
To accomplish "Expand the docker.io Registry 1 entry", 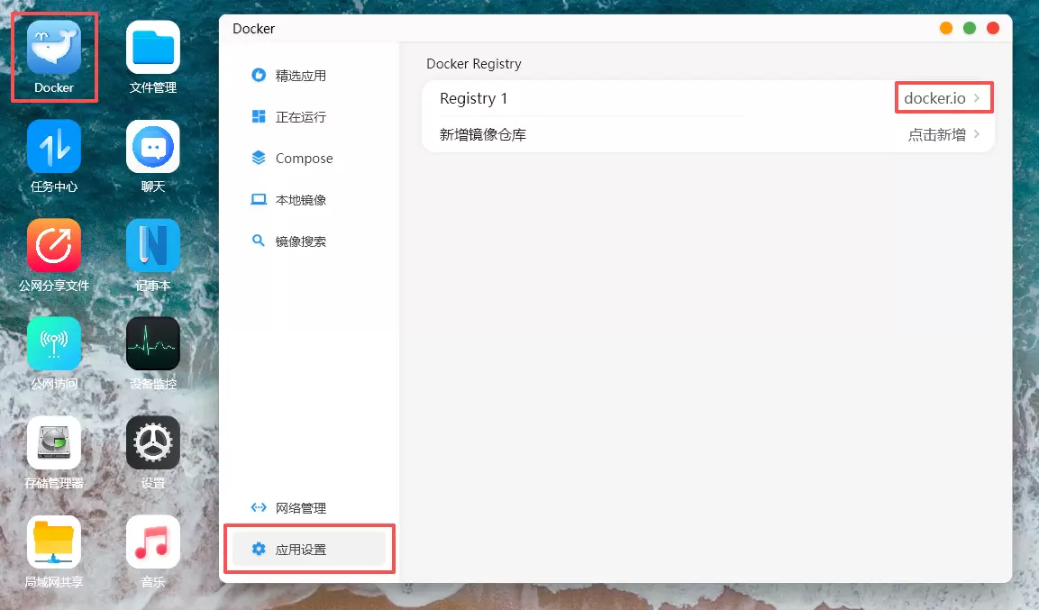I will [943, 98].
